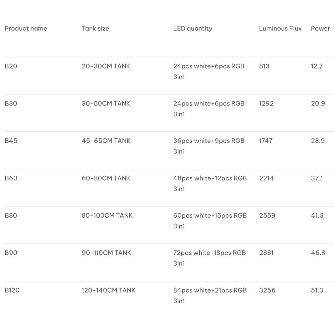Click the 60-80CM TANK size cell
This screenshot has height=334, width=334.
coord(106,178)
